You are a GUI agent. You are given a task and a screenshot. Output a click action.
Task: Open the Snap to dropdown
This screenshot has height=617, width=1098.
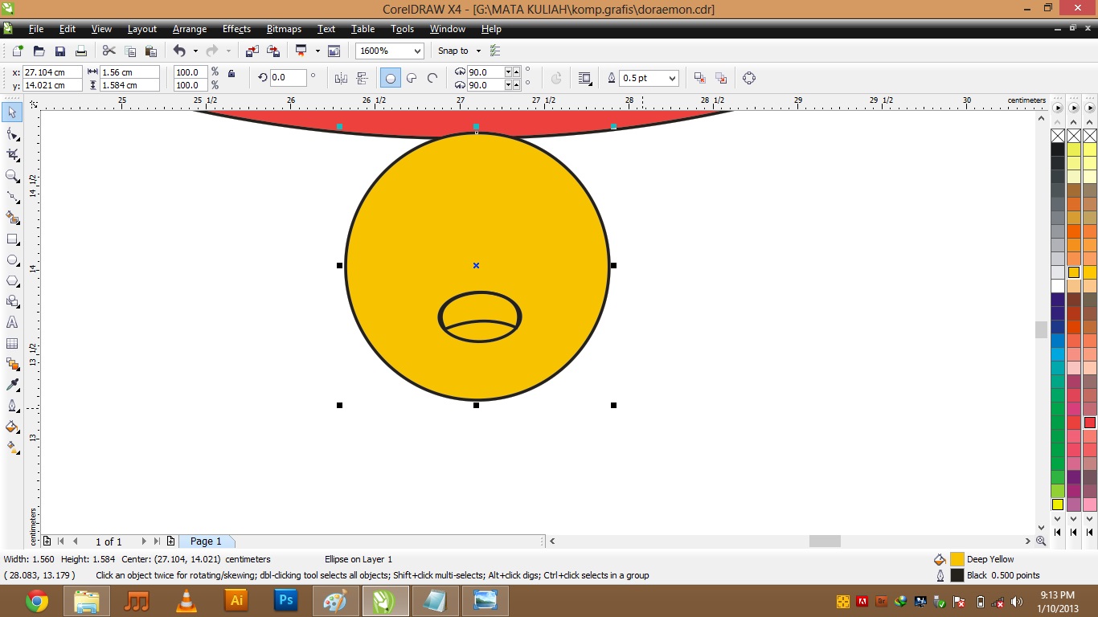pos(477,51)
